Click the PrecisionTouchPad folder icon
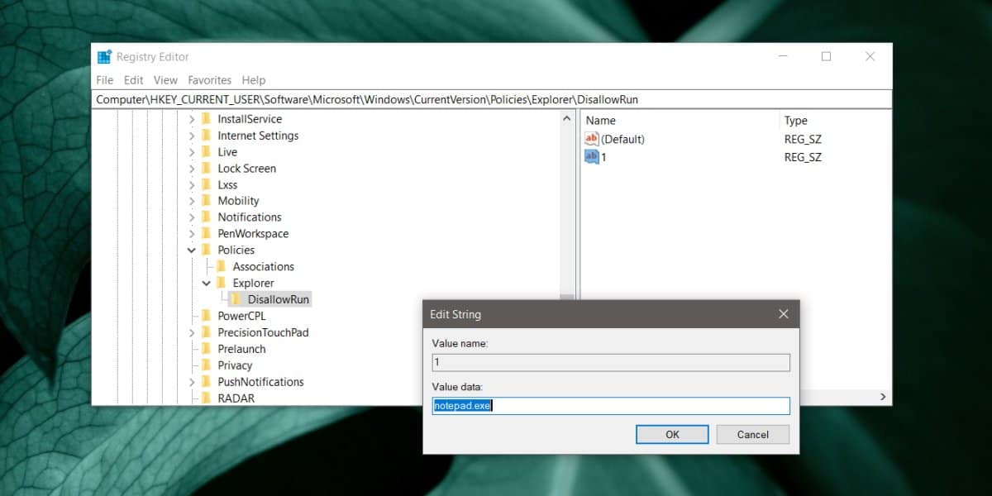992x496 pixels. (207, 332)
